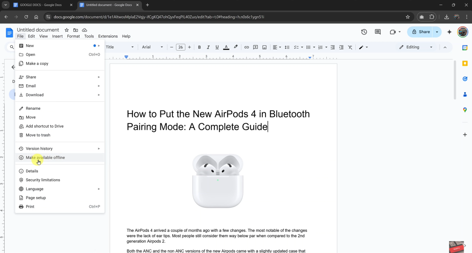Open Contacts side panel icon
This screenshot has height=253, width=472.
pyautogui.click(x=465, y=94)
